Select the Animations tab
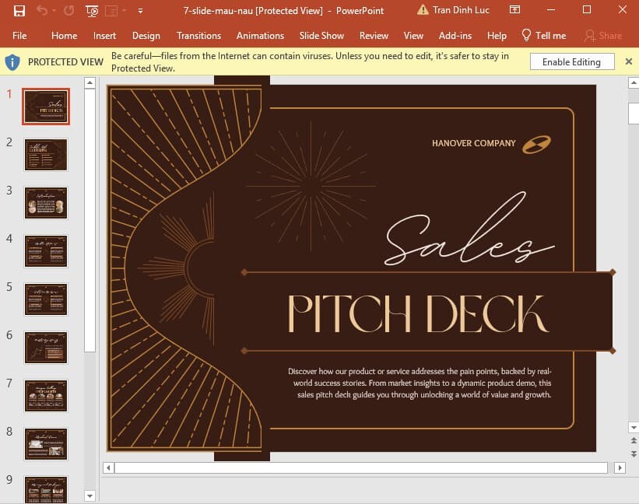Screen dimensions: 639x504 tap(260, 36)
